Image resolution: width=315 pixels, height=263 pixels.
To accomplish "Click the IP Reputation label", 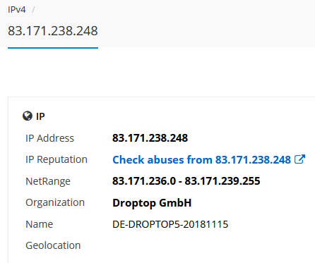I will click(x=57, y=159).
